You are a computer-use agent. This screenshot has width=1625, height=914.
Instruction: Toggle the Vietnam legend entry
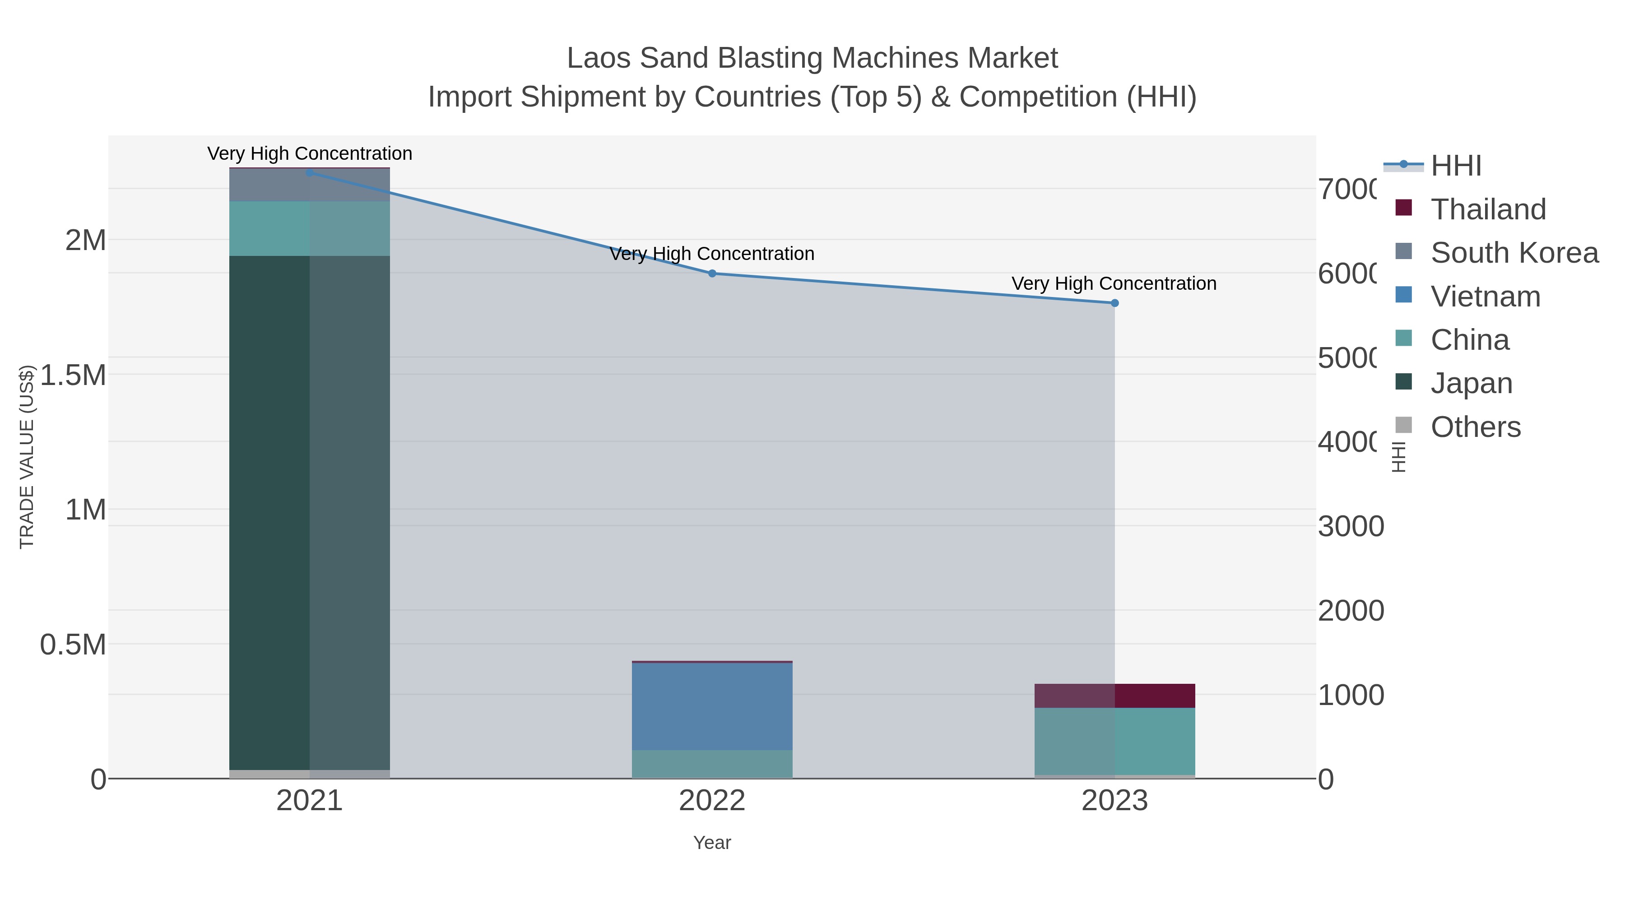(x=1467, y=297)
